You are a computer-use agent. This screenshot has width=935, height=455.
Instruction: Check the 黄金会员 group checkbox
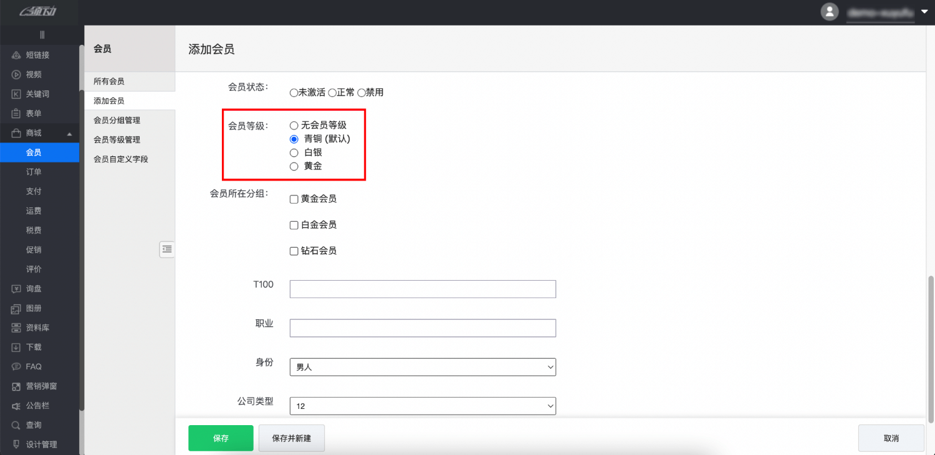point(294,199)
